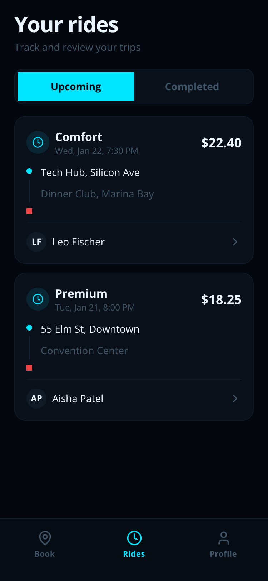
Task: Switch to the Completed rides toggle
Action: (192, 87)
